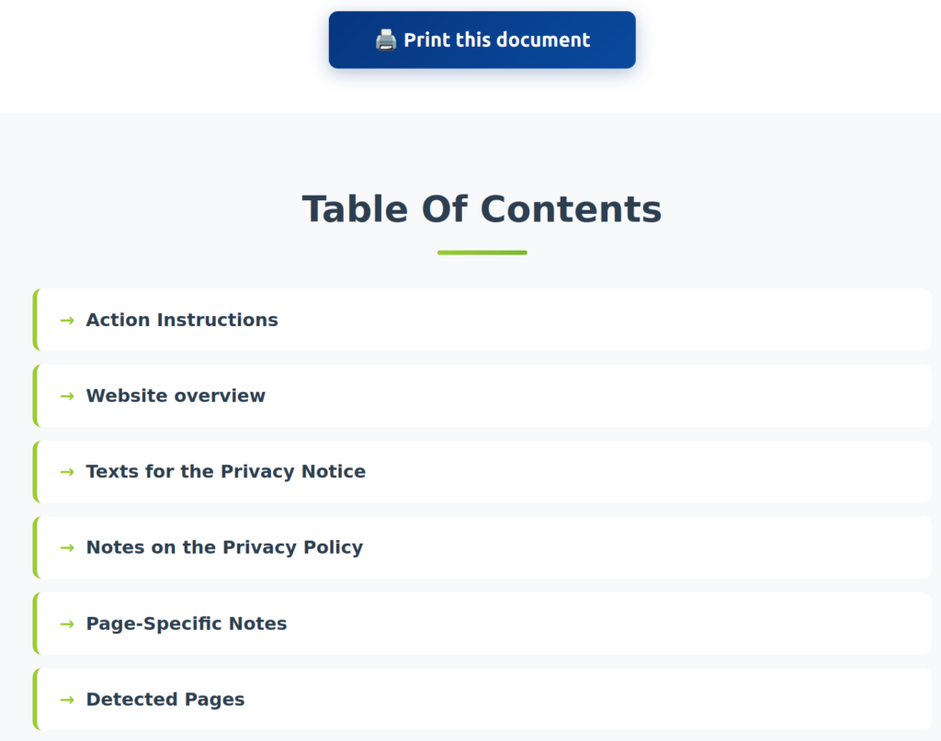Click the green left accent bar of Website overview card
The height and width of the screenshot is (741, 941).
pos(35,396)
